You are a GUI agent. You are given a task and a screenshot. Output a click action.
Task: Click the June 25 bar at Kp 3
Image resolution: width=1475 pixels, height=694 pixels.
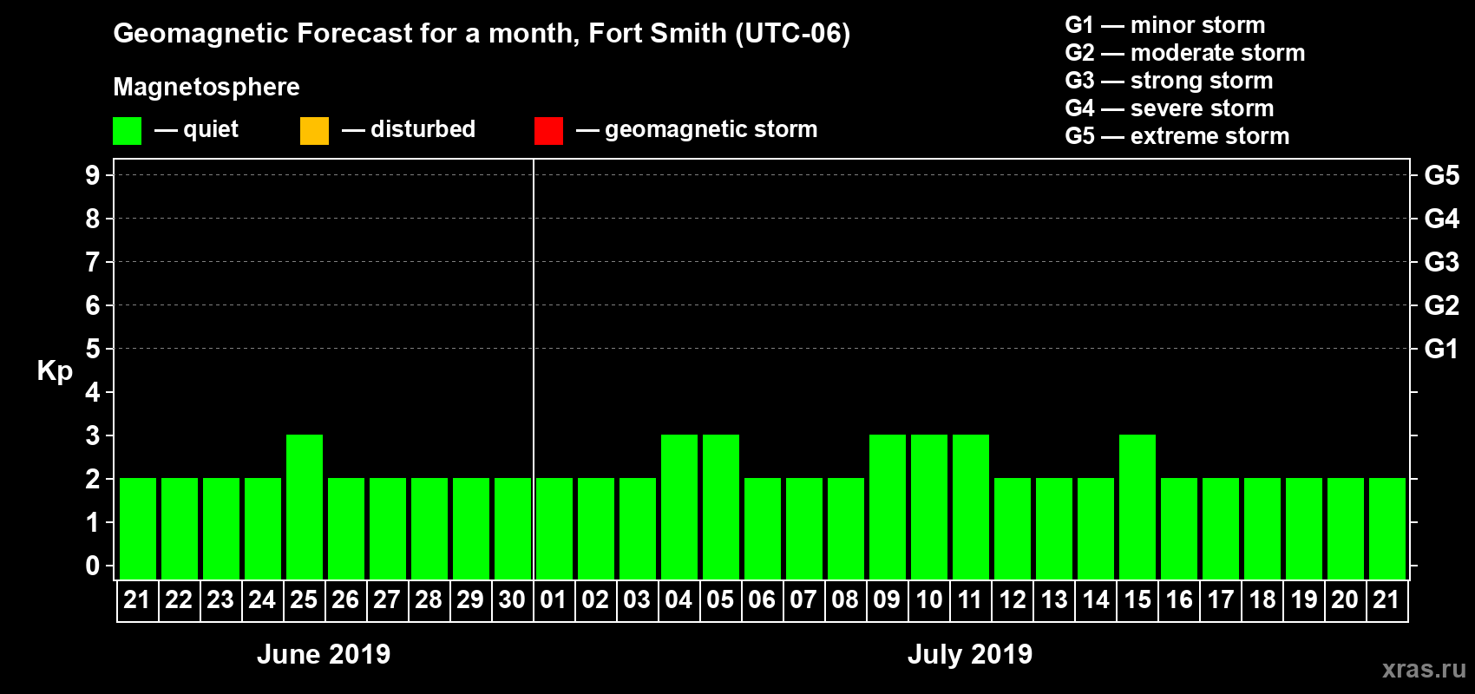point(305,507)
